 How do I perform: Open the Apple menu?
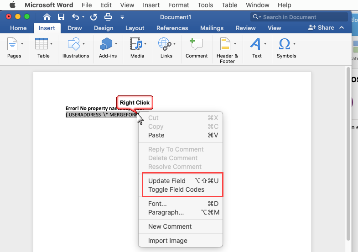point(12,5)
